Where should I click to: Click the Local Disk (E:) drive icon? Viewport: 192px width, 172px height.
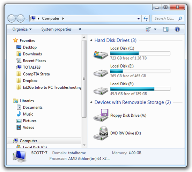101,73
